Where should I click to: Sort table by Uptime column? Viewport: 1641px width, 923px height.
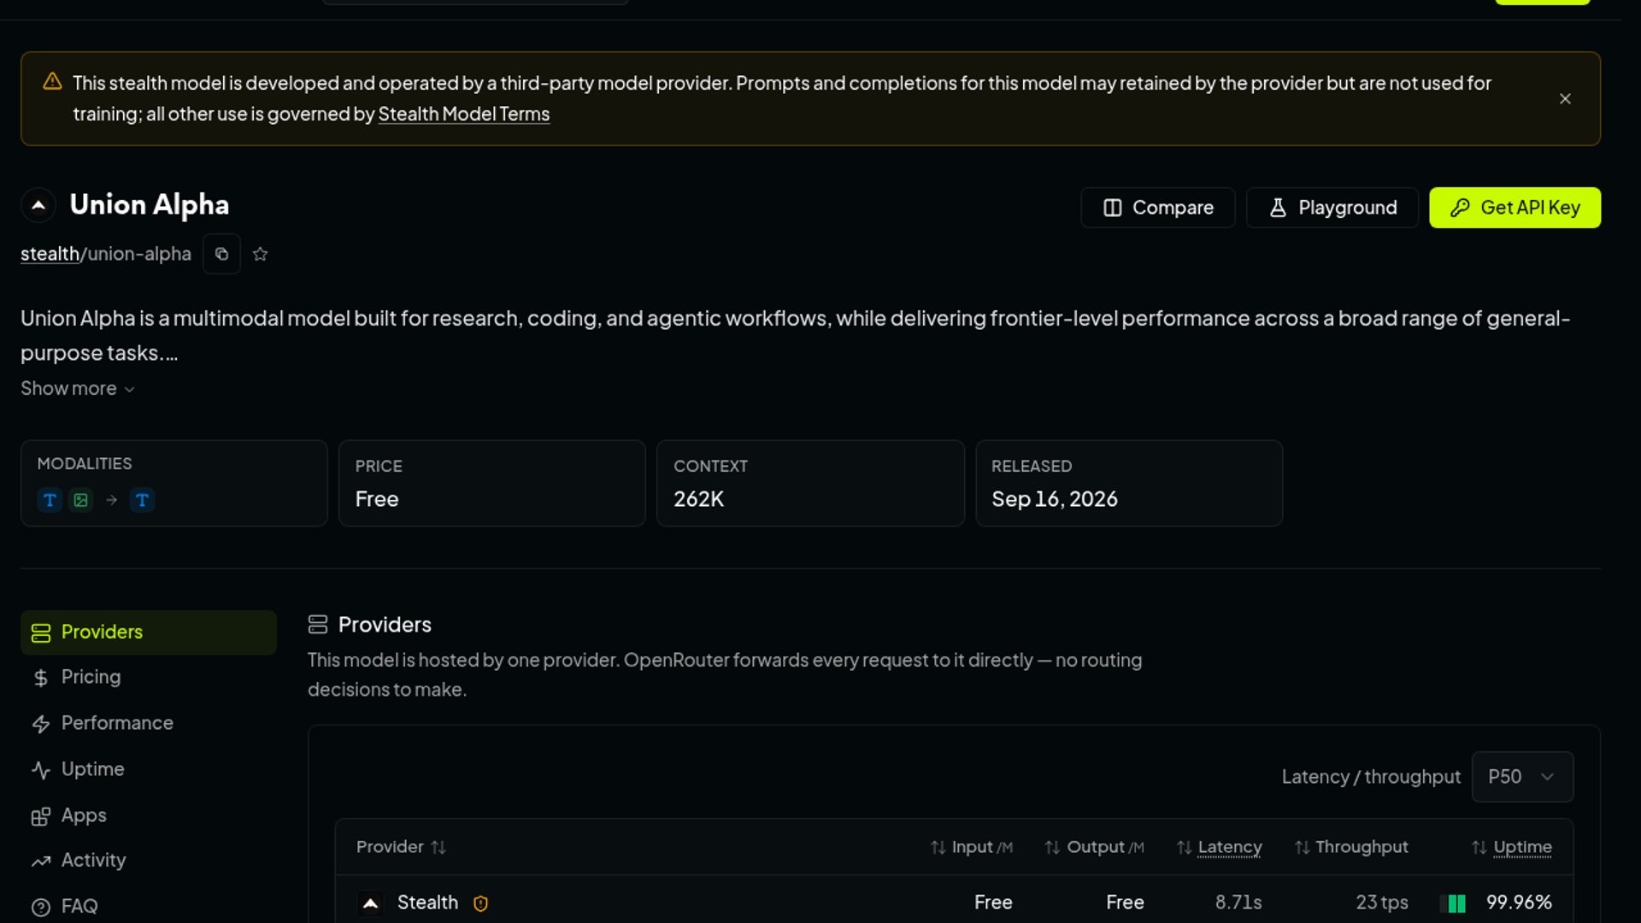1512,847
